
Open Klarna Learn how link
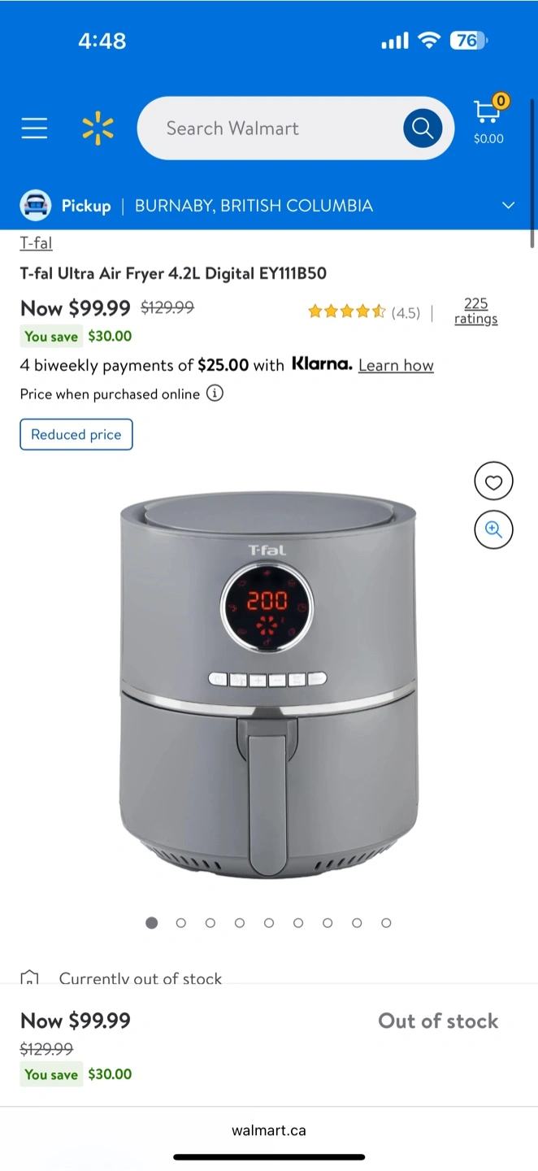pos(396,365)
